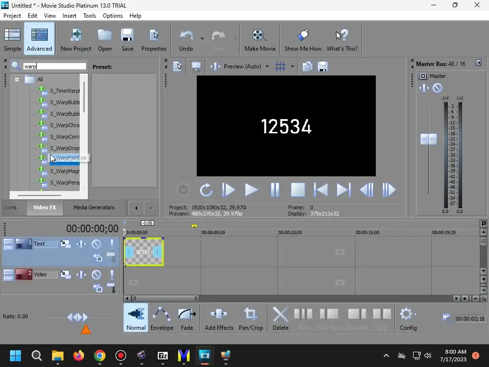This screenshot has height=367, width=489.
Task: Select the S_WarpDrops plug-in
Action: pyautogui.click(x=64, y=148)
